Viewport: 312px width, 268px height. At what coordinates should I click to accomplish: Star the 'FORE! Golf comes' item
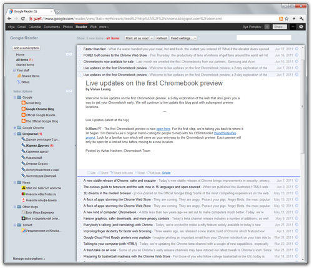coord(79,55)
